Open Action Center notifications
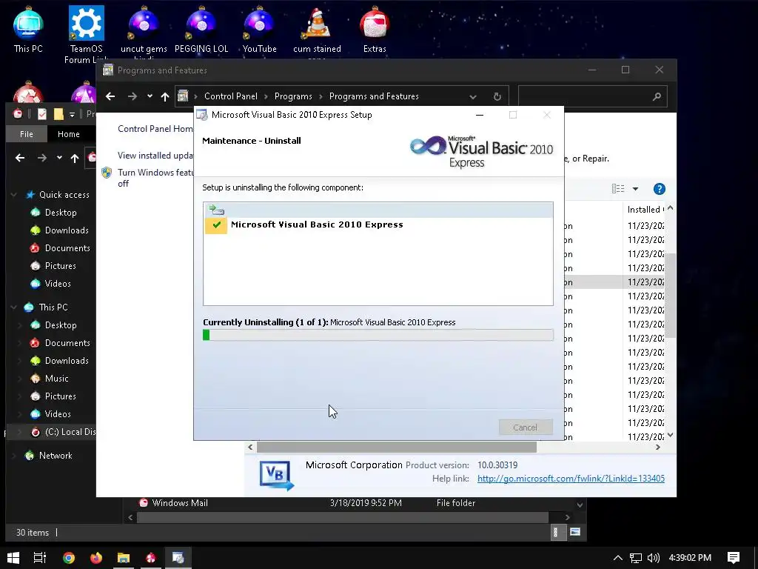Image resolution: width=758 pixels, height=569 pixels. point(734,558)
